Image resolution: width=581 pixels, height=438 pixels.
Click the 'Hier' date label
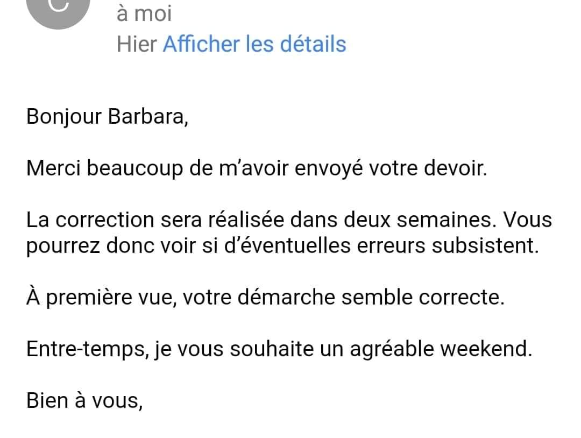(137, 44)
